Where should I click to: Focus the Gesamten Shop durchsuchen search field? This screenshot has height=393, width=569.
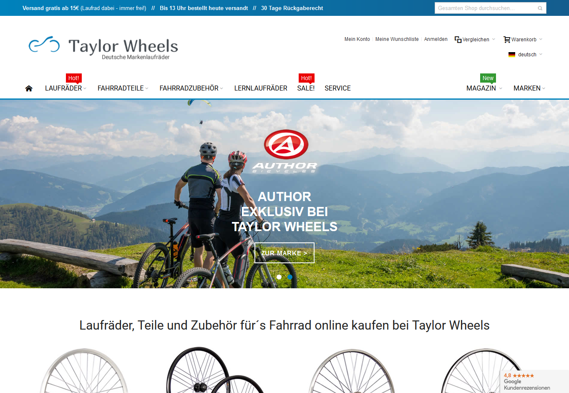click(486, 8)
